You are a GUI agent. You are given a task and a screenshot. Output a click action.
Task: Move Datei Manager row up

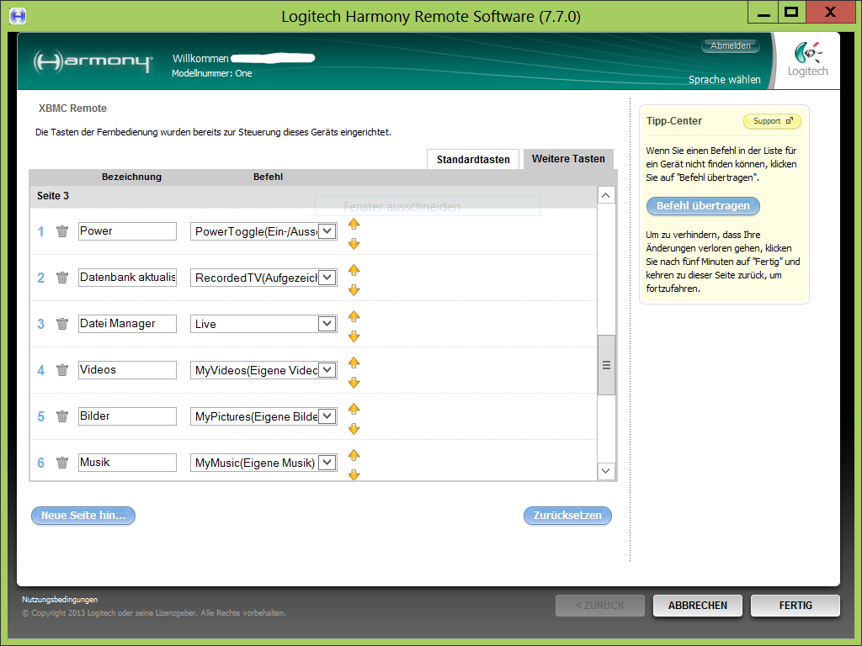coord(354,316)
